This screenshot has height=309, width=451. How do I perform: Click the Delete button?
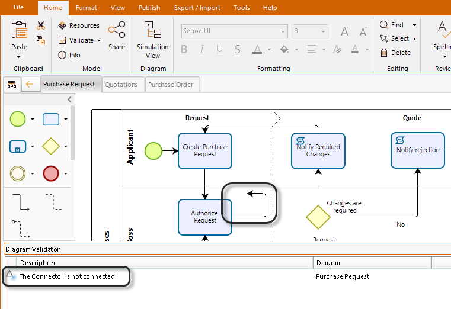[x=395, y=53]
